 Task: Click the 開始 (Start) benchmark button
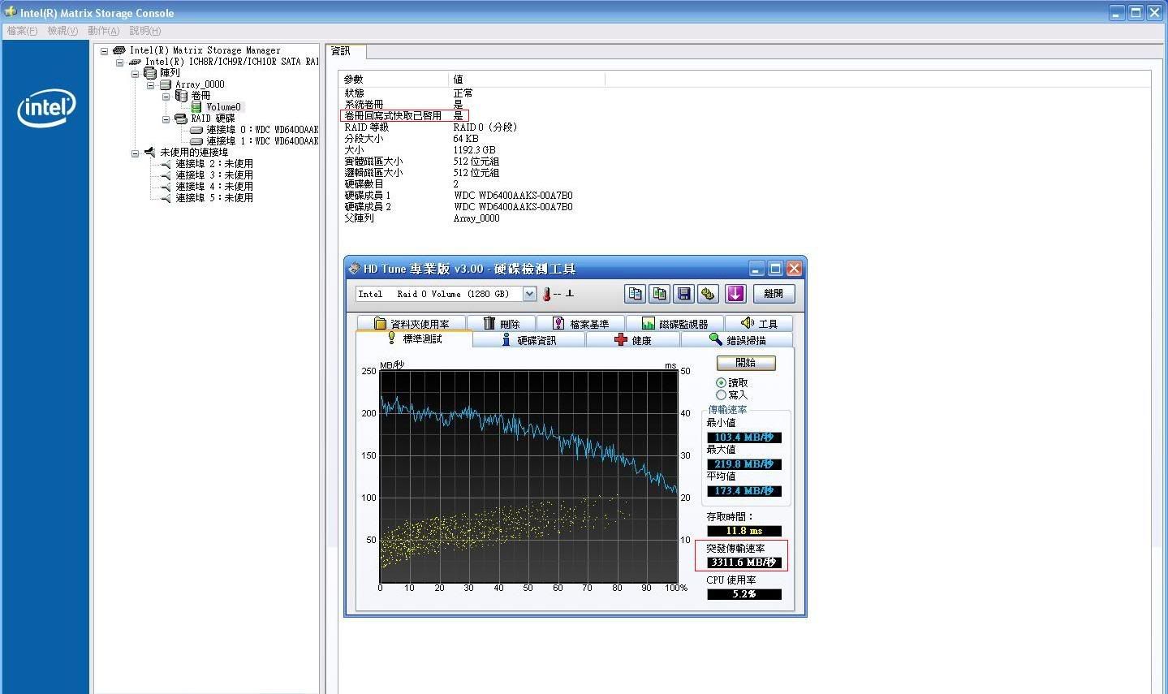(x=745, y=363)
